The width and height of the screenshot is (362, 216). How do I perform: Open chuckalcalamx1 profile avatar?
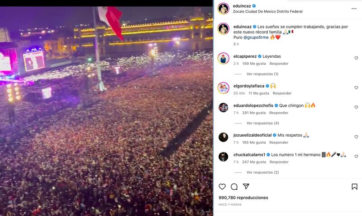click(223, 156)
